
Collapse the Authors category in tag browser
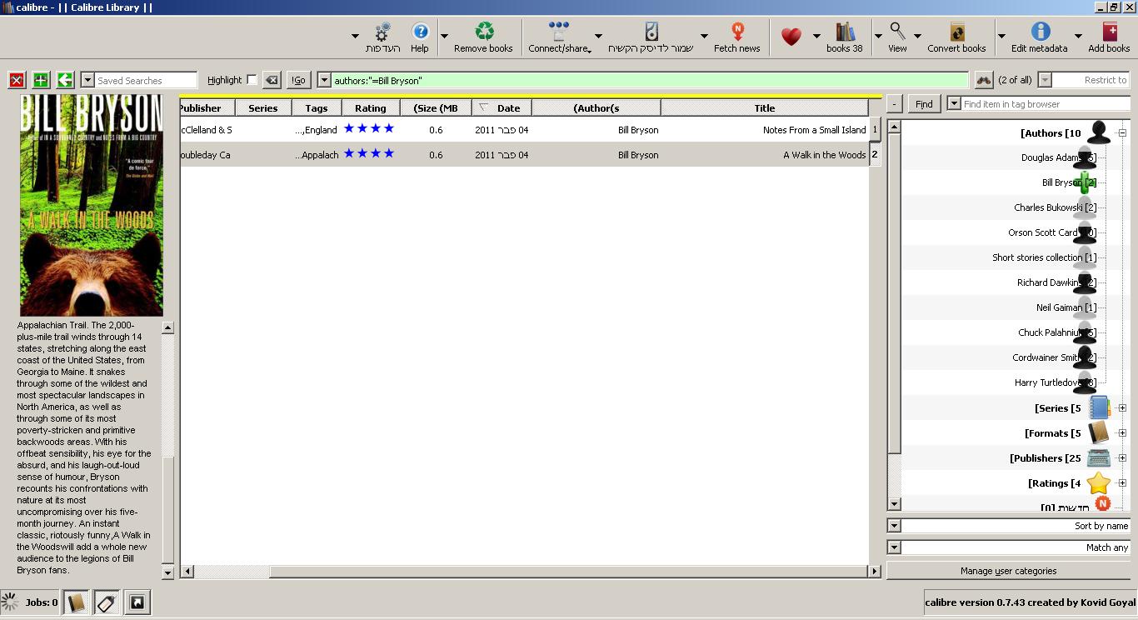point(1122,132)
